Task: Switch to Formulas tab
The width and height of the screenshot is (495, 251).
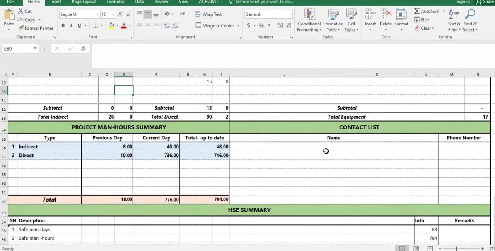Action: click(115, 2)
